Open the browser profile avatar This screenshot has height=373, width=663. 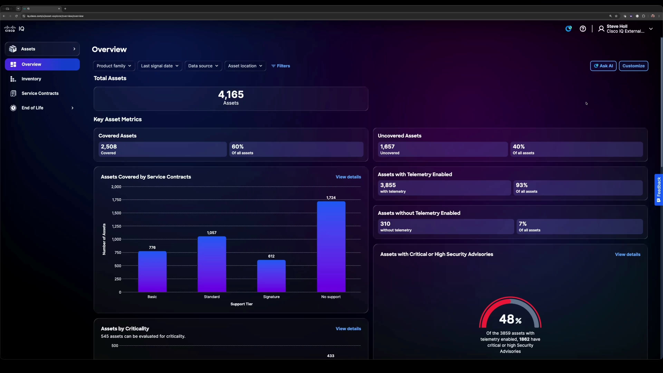click(653, 16)
